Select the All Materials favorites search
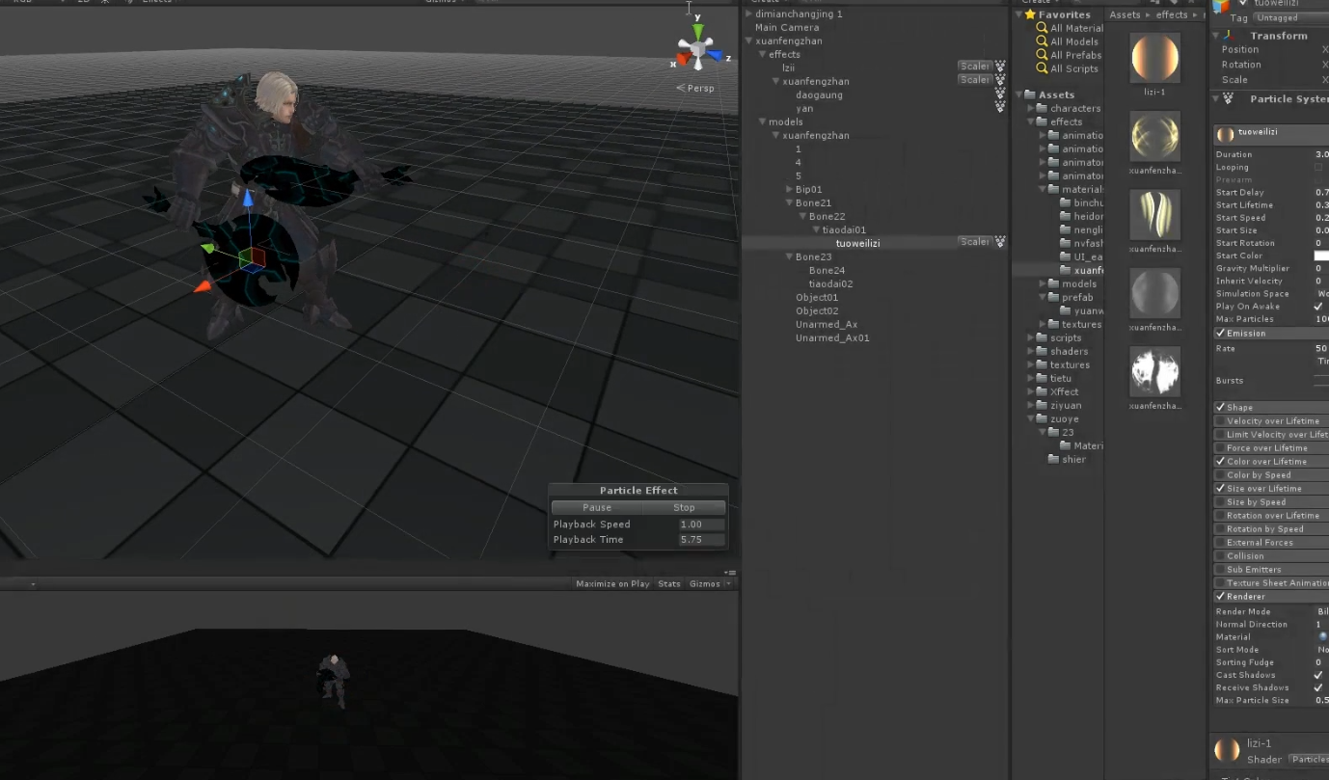 coord(1070,28)
